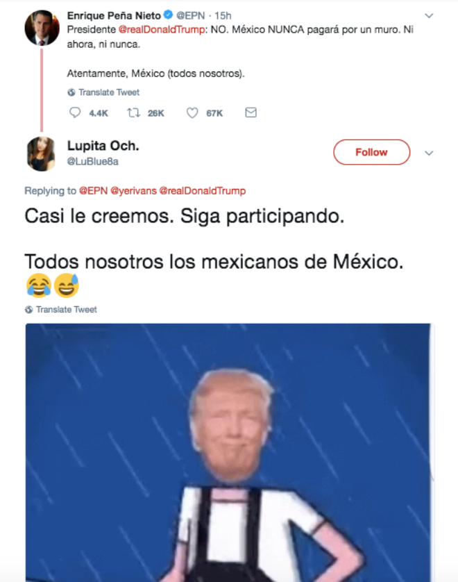Play the animated GIF in the reply
This screenshot has width=458, height=582.
(229, 452)
